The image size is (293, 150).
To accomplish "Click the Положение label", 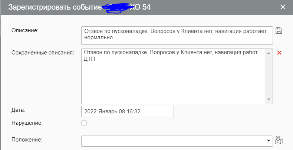I will [27, 140].
